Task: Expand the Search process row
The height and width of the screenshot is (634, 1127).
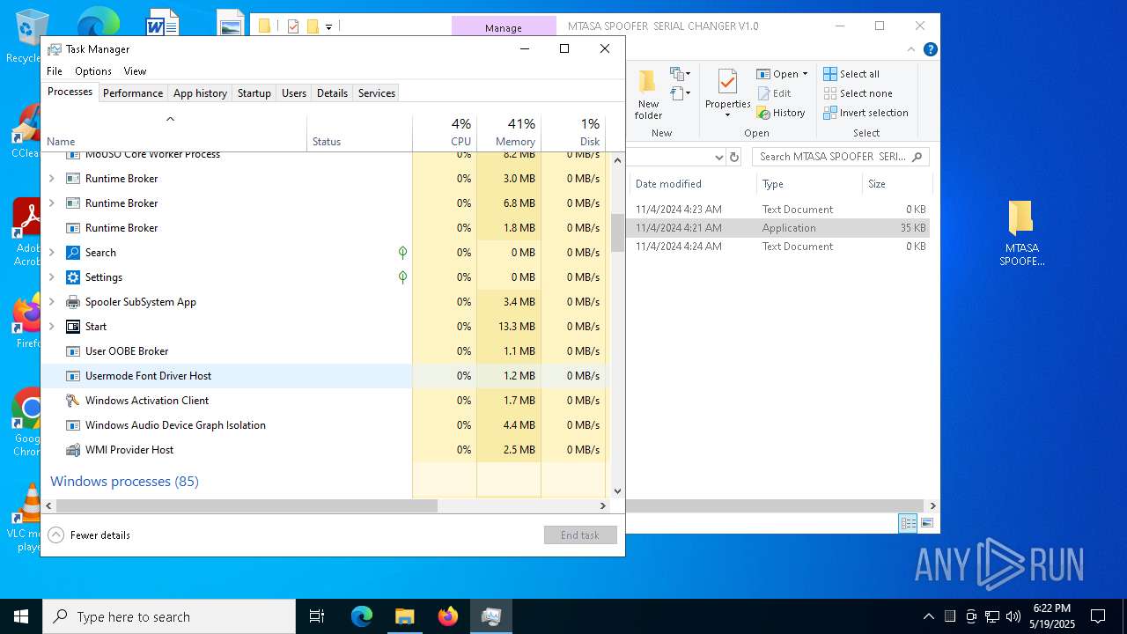Action: (51, 253)
